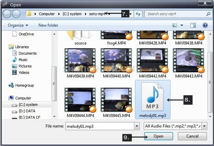This screenshot has width=214, height=146.
Task: Click the magnifier search icon
Action: tap(208, 14)
